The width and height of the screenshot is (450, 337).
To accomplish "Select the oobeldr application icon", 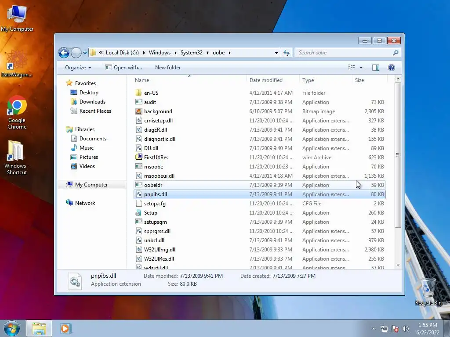I will pyautogui.click(x=139, y=185).
